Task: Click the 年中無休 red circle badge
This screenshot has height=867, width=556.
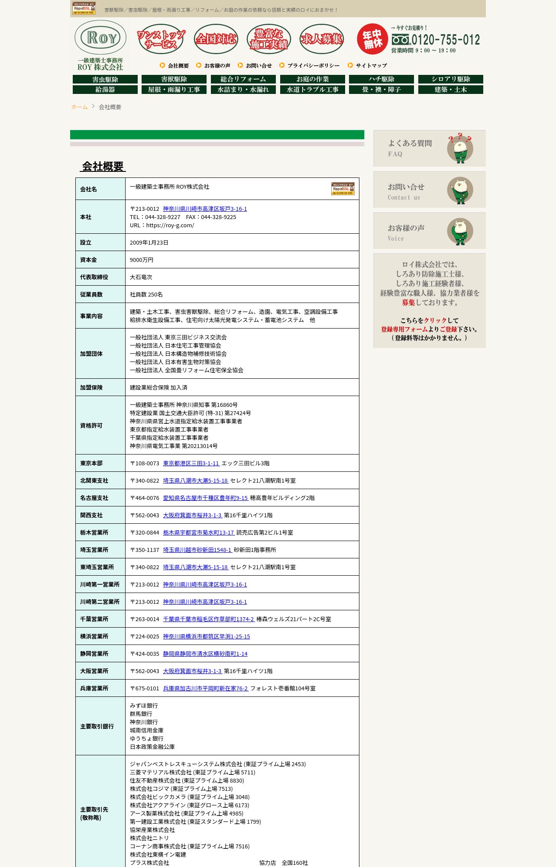Action: 372,39
